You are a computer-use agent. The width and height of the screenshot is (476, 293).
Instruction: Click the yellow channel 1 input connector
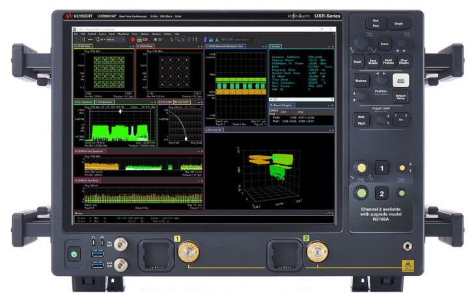(188, 252)
